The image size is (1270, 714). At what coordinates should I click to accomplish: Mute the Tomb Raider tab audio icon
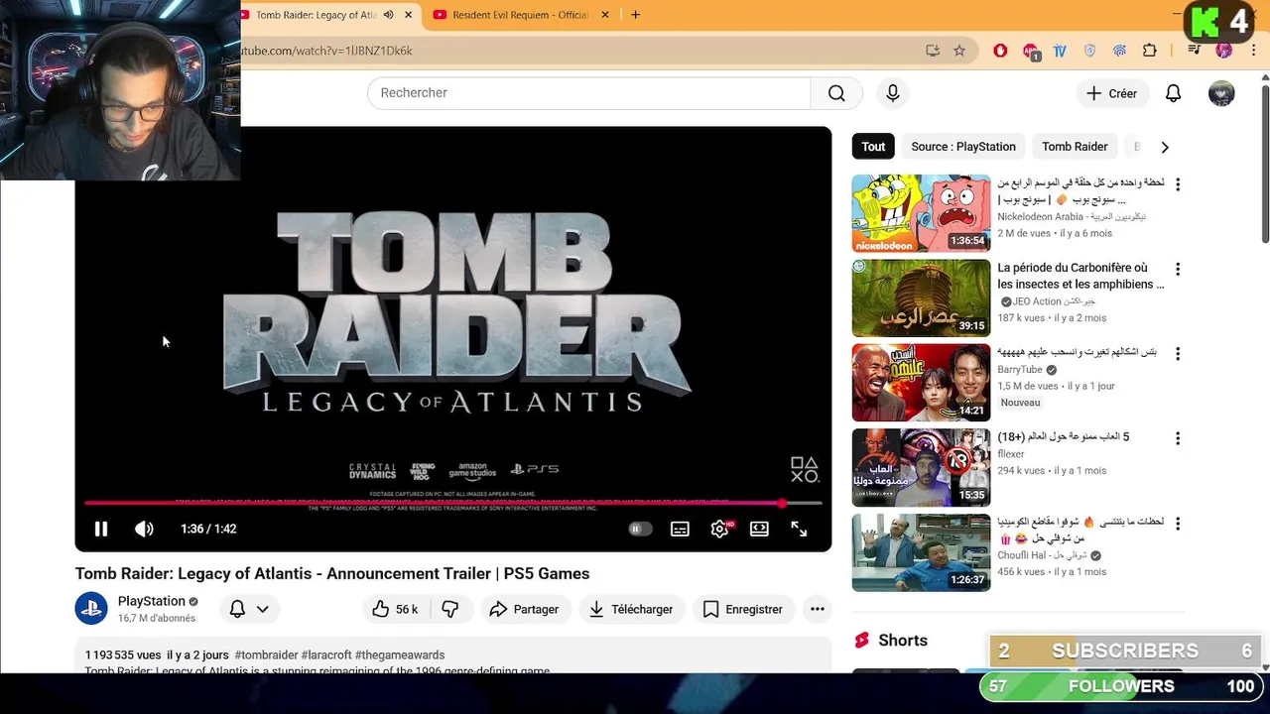point(388,15)
